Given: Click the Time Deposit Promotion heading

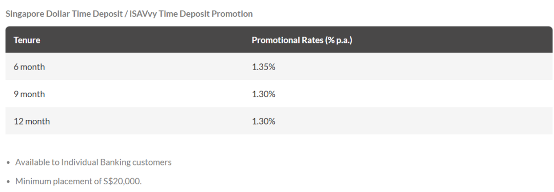Looking at the screenshot, I should 129,14.
